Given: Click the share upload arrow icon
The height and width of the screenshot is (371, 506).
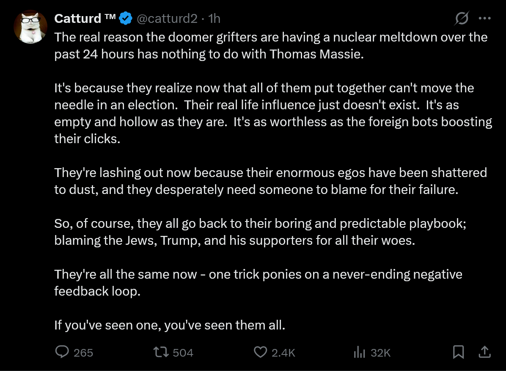Looking at the screenshot, I should (x=484, y=352).
